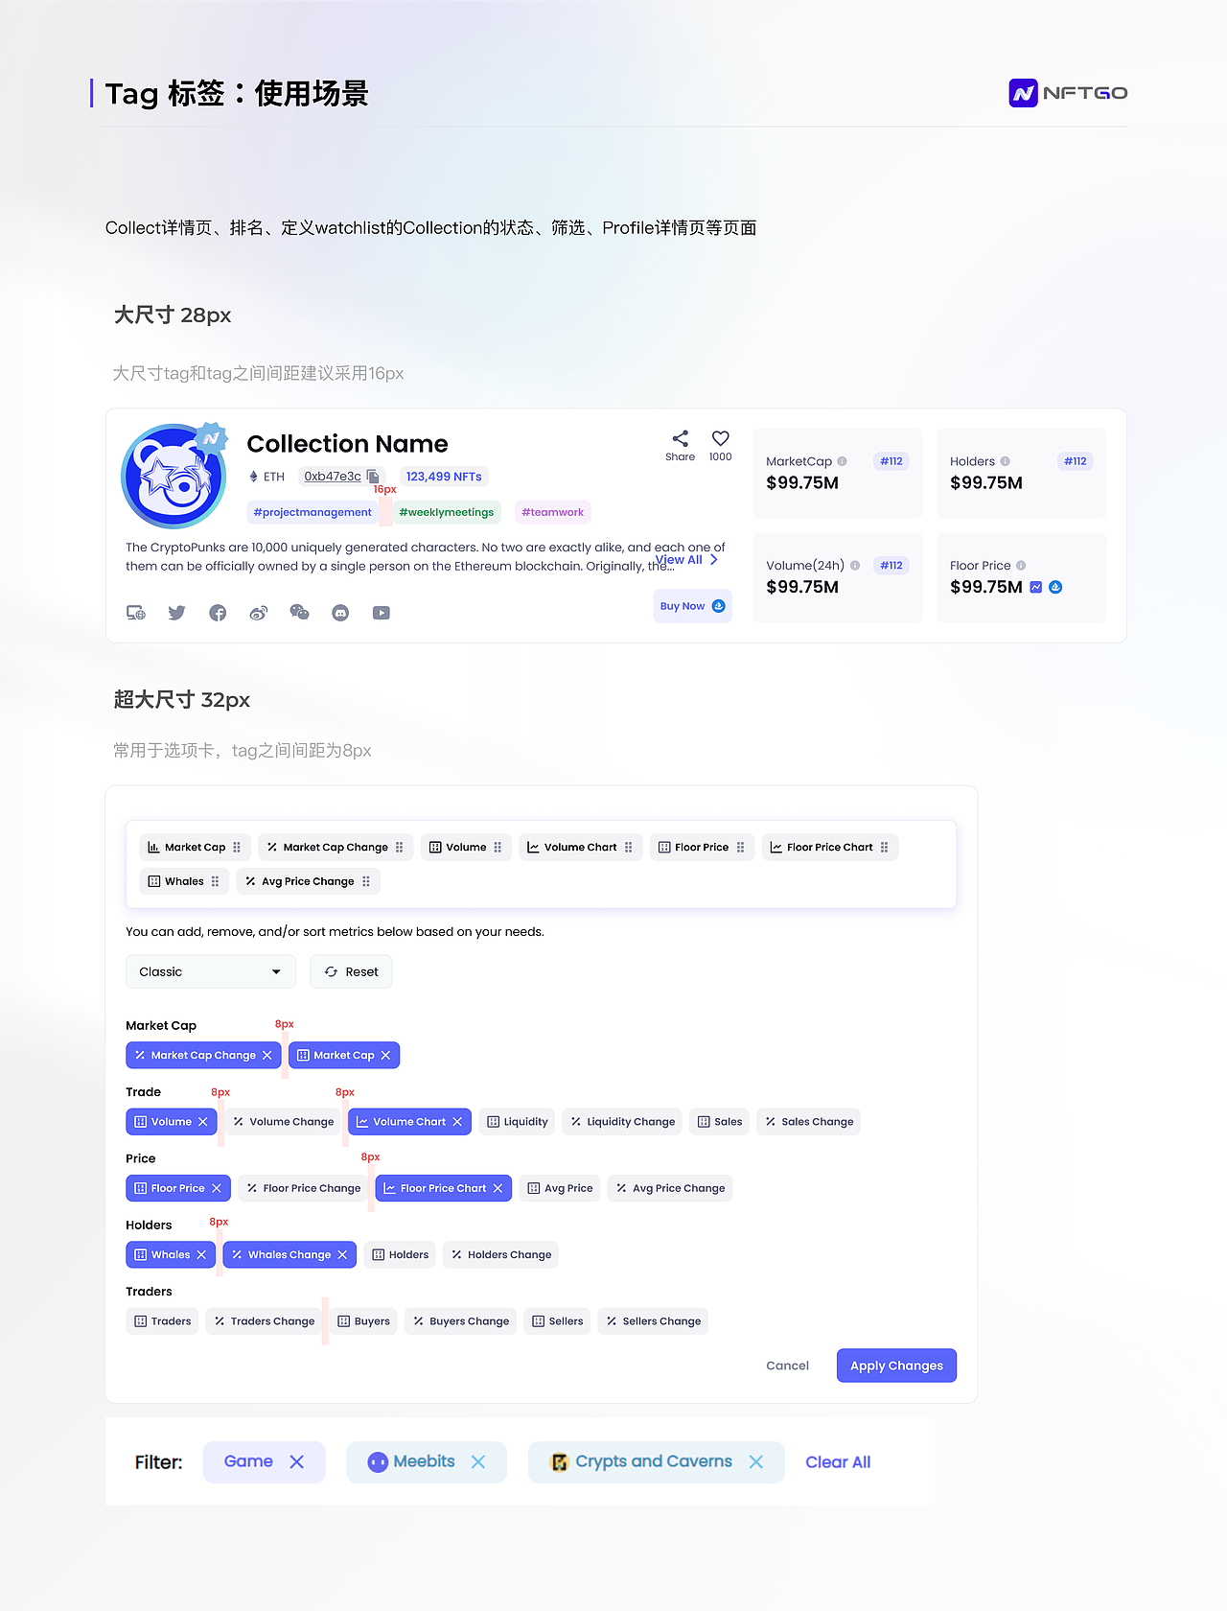Click the Buy Now button
The width and height of the screenshot is (1227, 1611).
point(692,606)
